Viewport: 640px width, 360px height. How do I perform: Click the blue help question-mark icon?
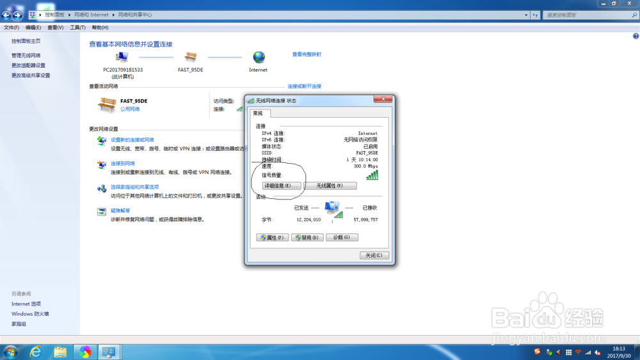[636, 36]
